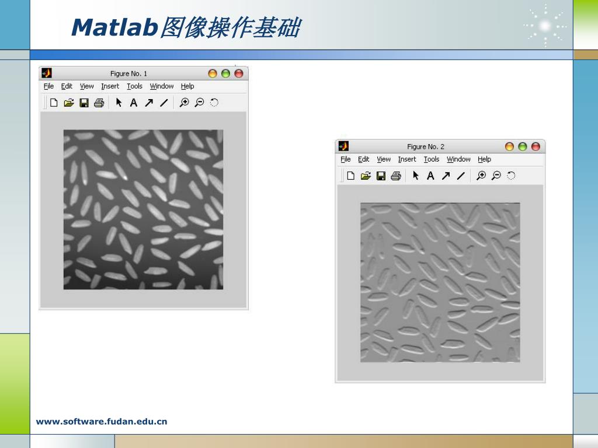Viewport: 598px width, 448px height.
Task: Open Window menu in Figure No. 2
Action: (458, 159)
